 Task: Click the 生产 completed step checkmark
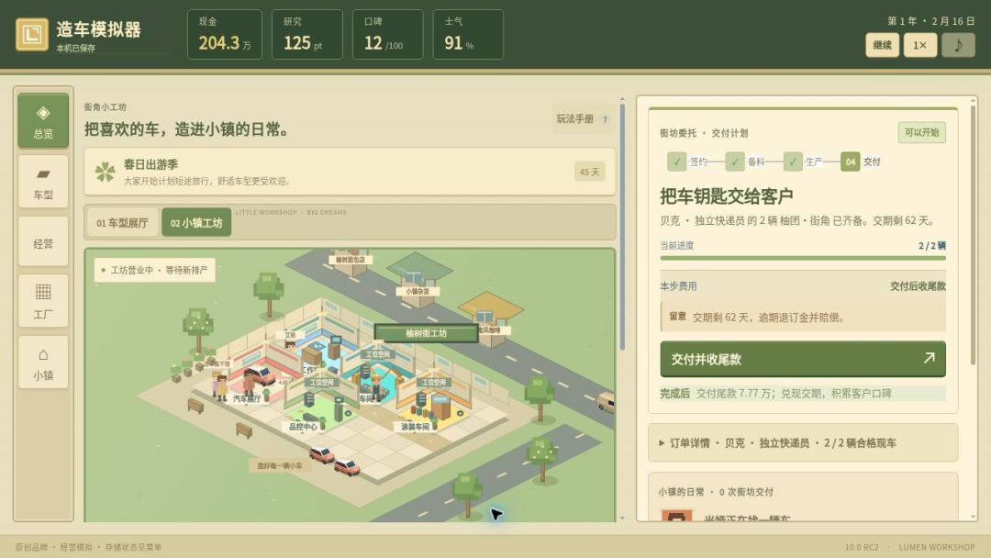pyautogui.click(x=793, y=162)
